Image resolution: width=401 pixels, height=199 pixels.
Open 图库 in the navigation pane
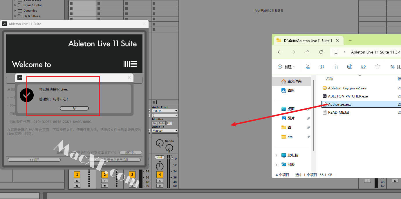click(292, 91)
